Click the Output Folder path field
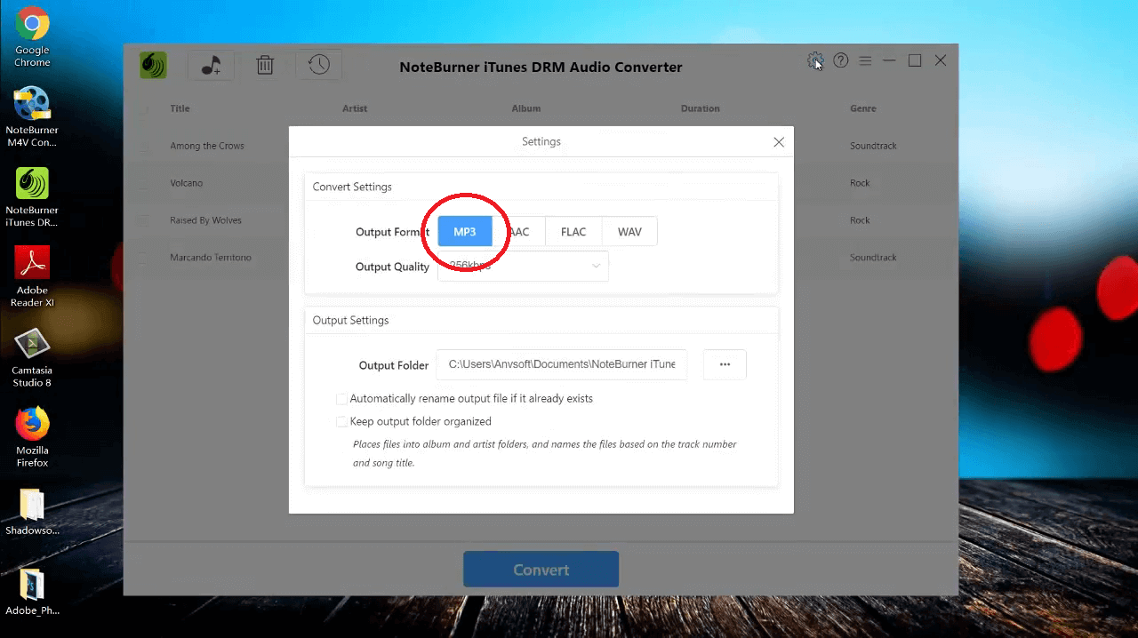The image size is (1138, 638). [x=562, y=364]
